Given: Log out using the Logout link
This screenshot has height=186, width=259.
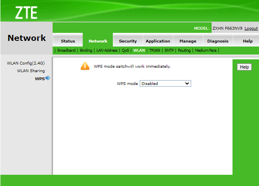Looking at the screenshot, I should tap(251, 28).
